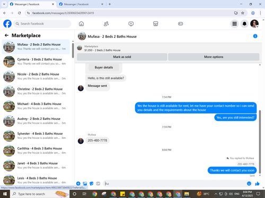
Task: Open Cynteria 3 Beds 2 Baths conversation
Action: 36,61
